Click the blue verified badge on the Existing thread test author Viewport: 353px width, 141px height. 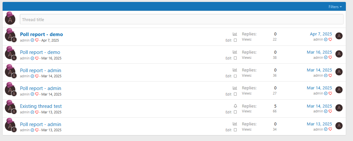tap(33, 112)
